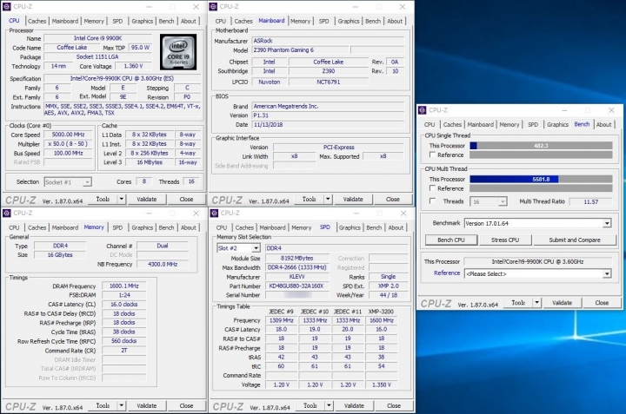Open the Socket #1 selection dropdown
Screen dimensions: 626x414
click(68, 182)
